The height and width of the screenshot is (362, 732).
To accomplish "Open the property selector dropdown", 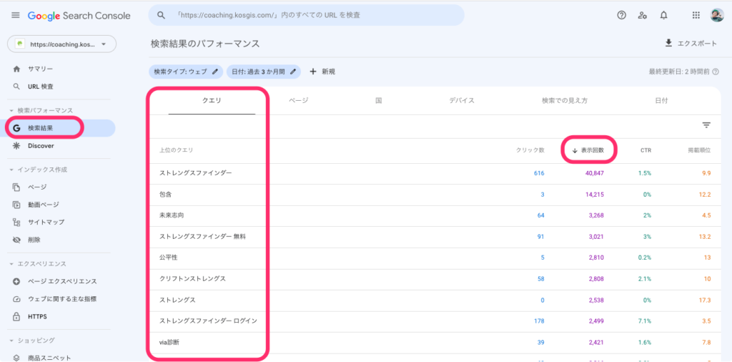I will tap(61, 44).
